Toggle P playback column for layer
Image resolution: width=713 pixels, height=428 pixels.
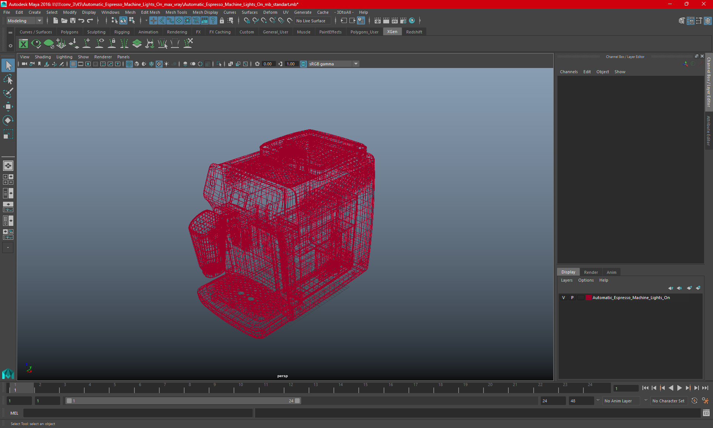tap(572, 298)
